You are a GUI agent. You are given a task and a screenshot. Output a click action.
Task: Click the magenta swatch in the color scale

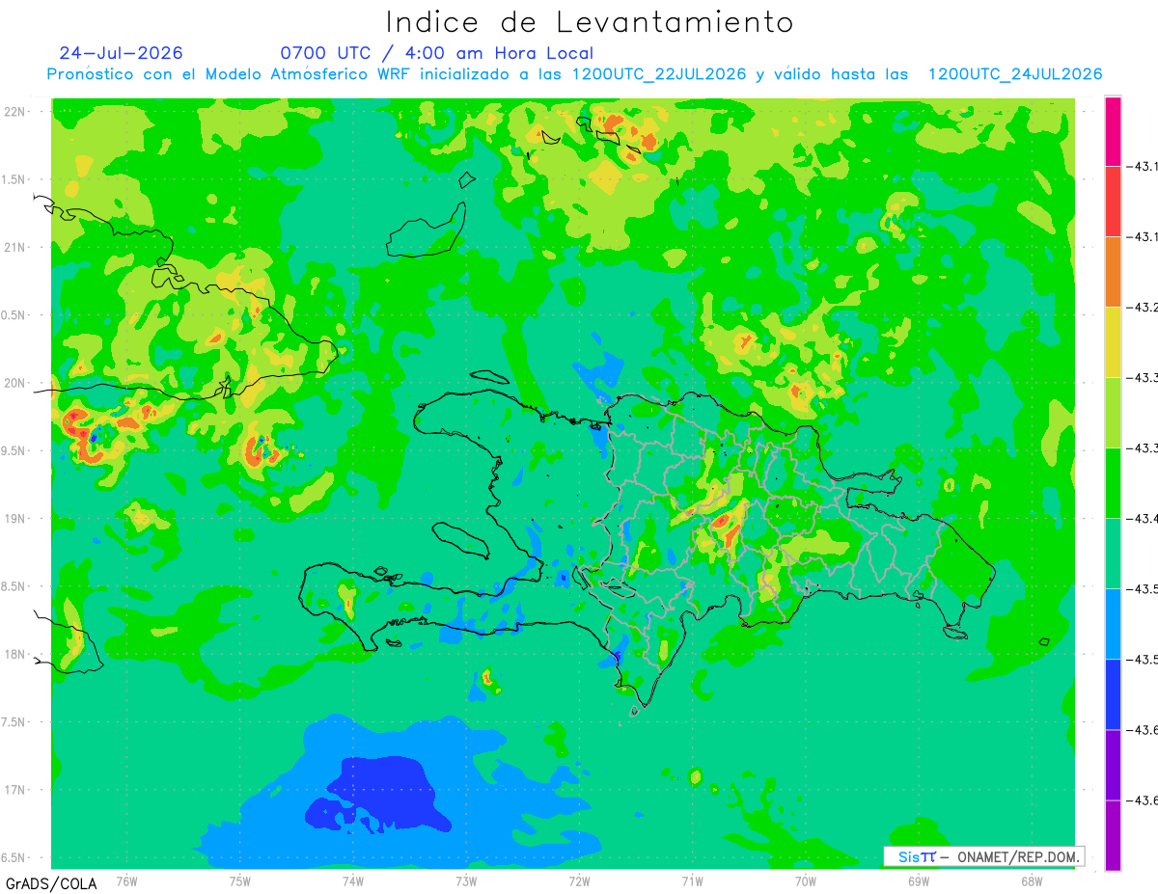click(x=1113, y=131)
